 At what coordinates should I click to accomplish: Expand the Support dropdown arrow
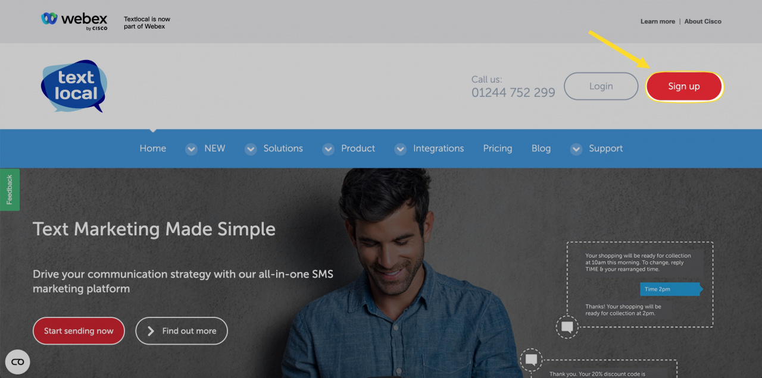coord(576,149)
